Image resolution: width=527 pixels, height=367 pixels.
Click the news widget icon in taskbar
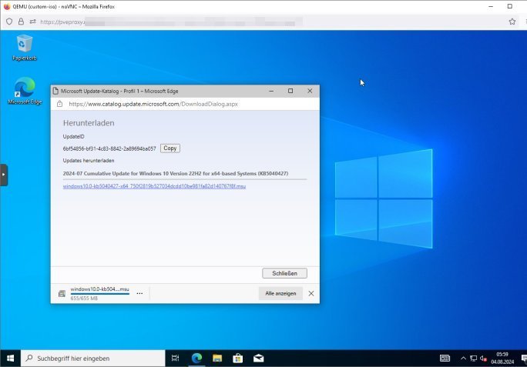(445, 359)
